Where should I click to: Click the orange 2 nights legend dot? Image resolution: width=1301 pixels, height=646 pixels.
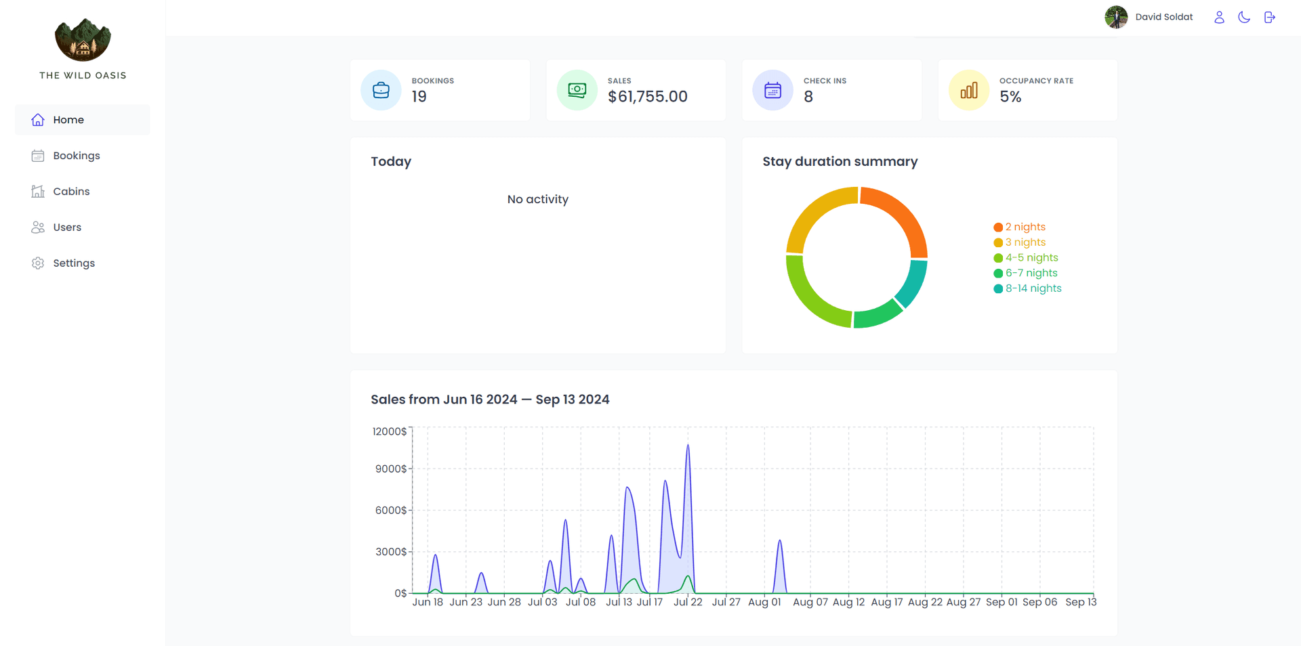point(998,228)
